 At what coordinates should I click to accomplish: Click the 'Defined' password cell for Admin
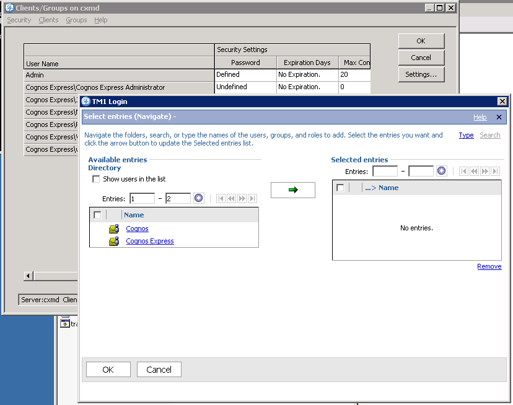coord(246,74)
